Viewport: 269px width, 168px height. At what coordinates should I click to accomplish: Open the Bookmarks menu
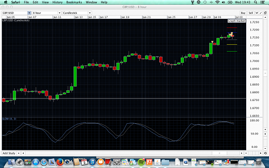74,2
